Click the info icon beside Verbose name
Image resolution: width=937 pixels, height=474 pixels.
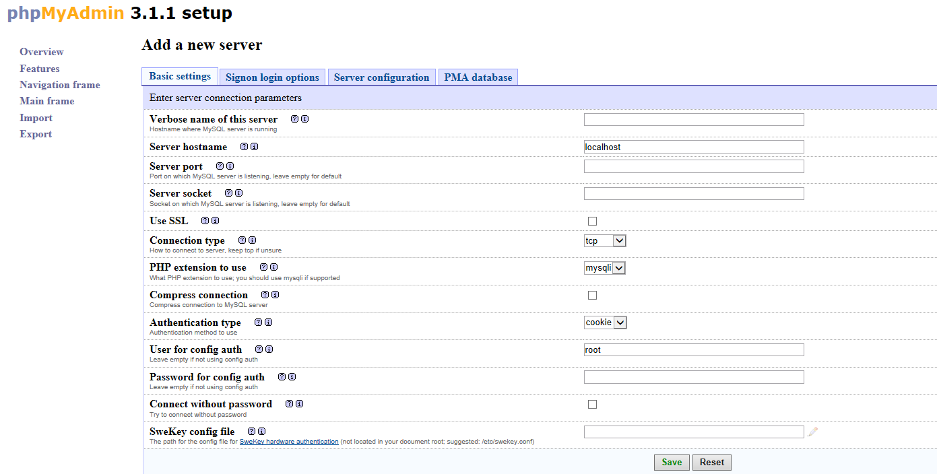pos(304,118)
